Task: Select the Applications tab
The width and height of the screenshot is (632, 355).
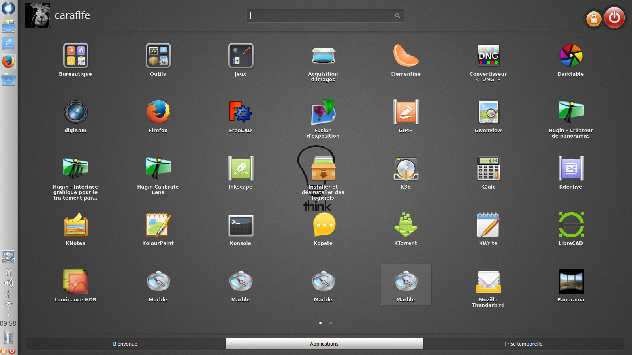Action: pyautogui.click(x=324, y=344)
